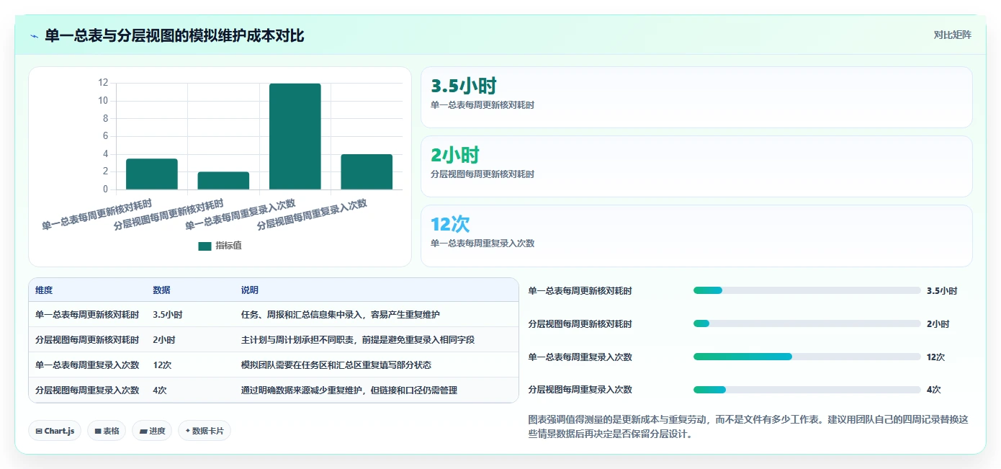The image size is (1001, 469).
Task: Select the 表格 tag chip
Action: coord(107,431)
